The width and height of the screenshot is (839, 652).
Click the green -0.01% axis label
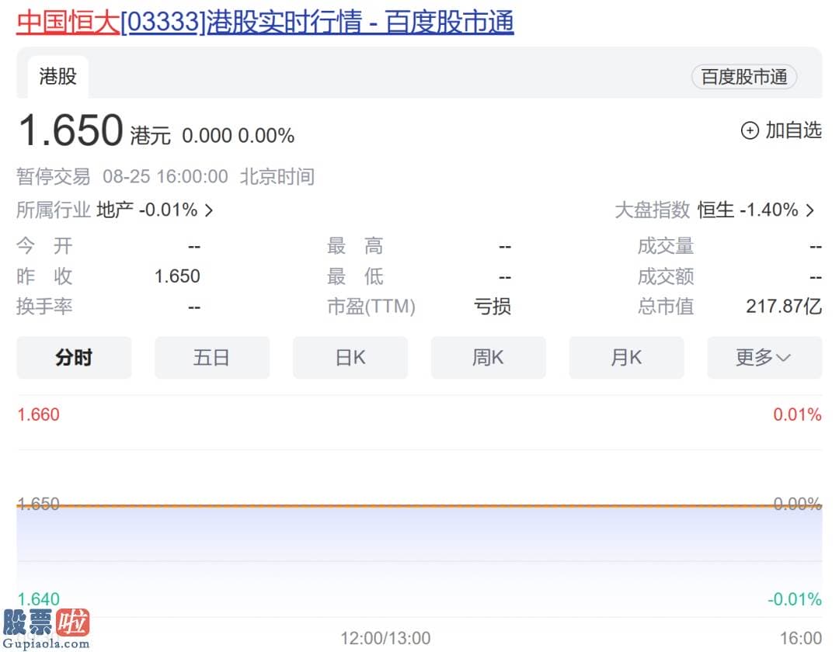click(795, 599)
